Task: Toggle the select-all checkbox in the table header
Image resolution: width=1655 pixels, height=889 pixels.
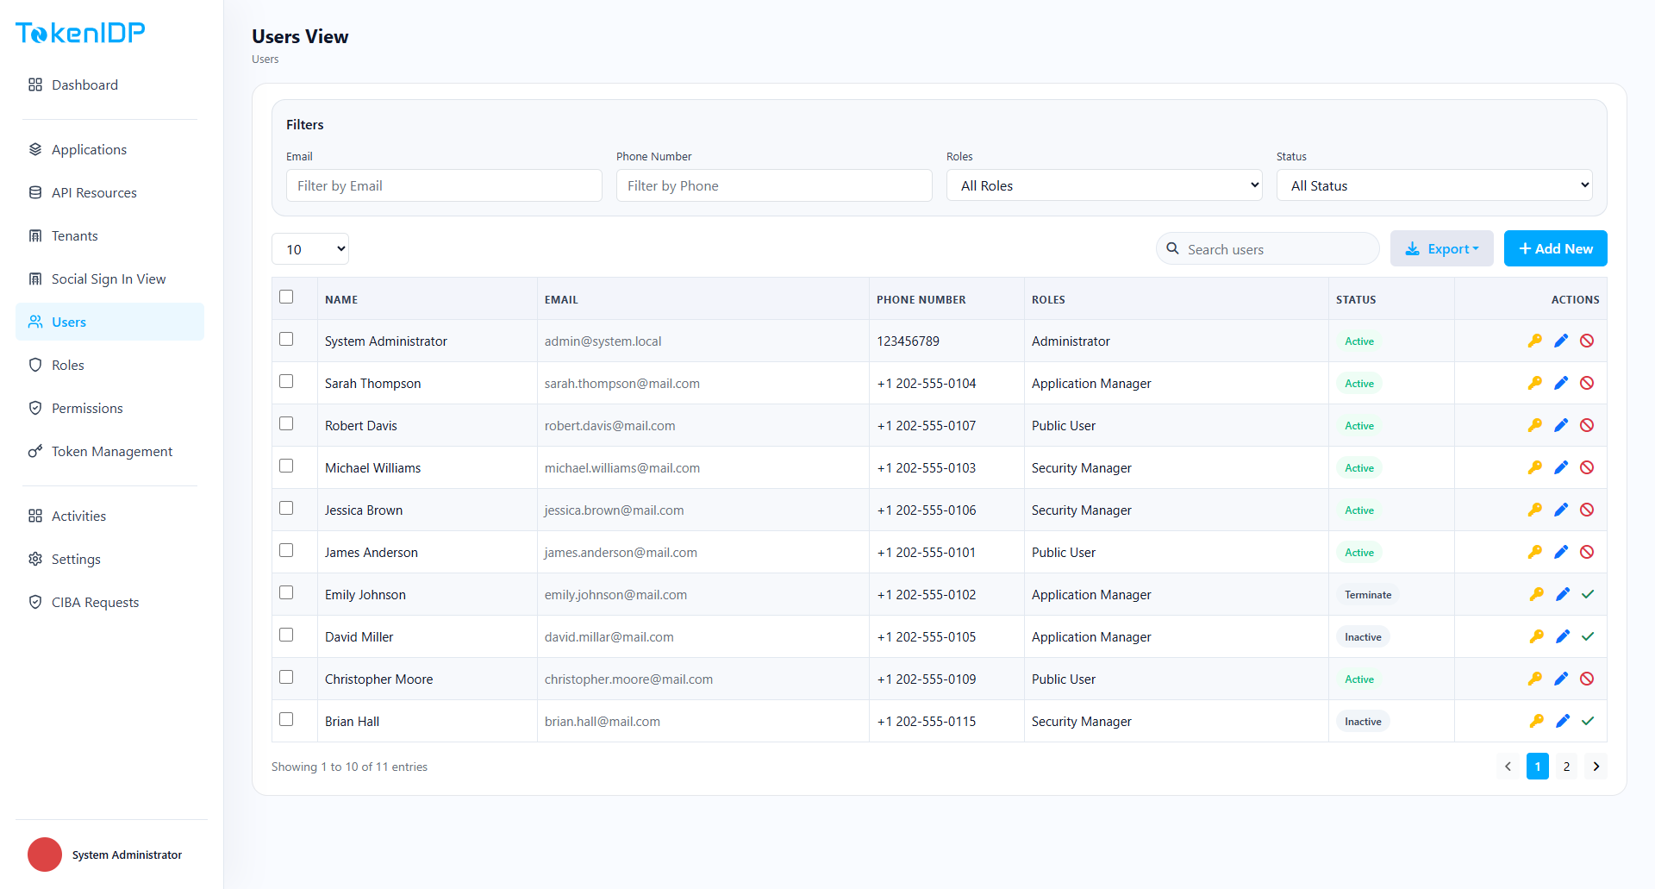Action: coord(286,297)
